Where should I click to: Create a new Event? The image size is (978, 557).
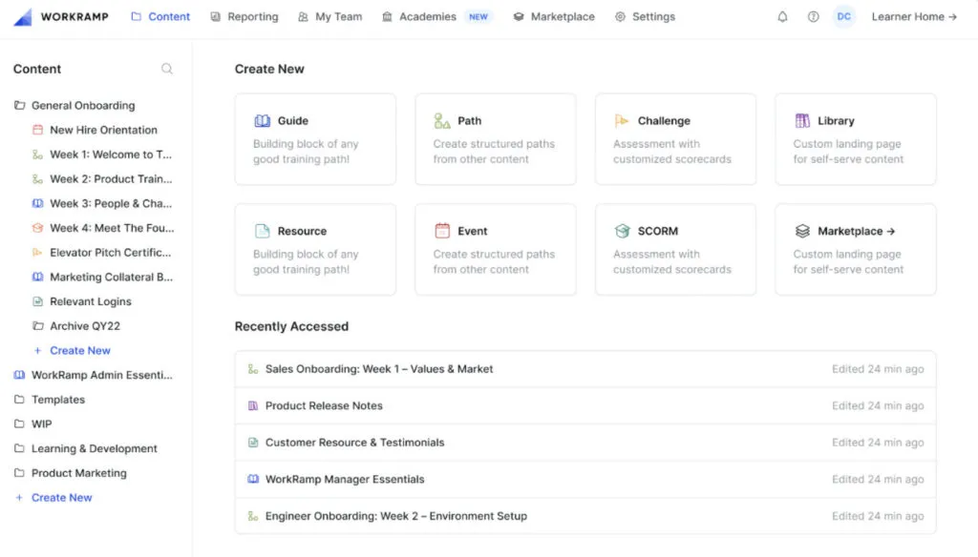tap(496, 249)
